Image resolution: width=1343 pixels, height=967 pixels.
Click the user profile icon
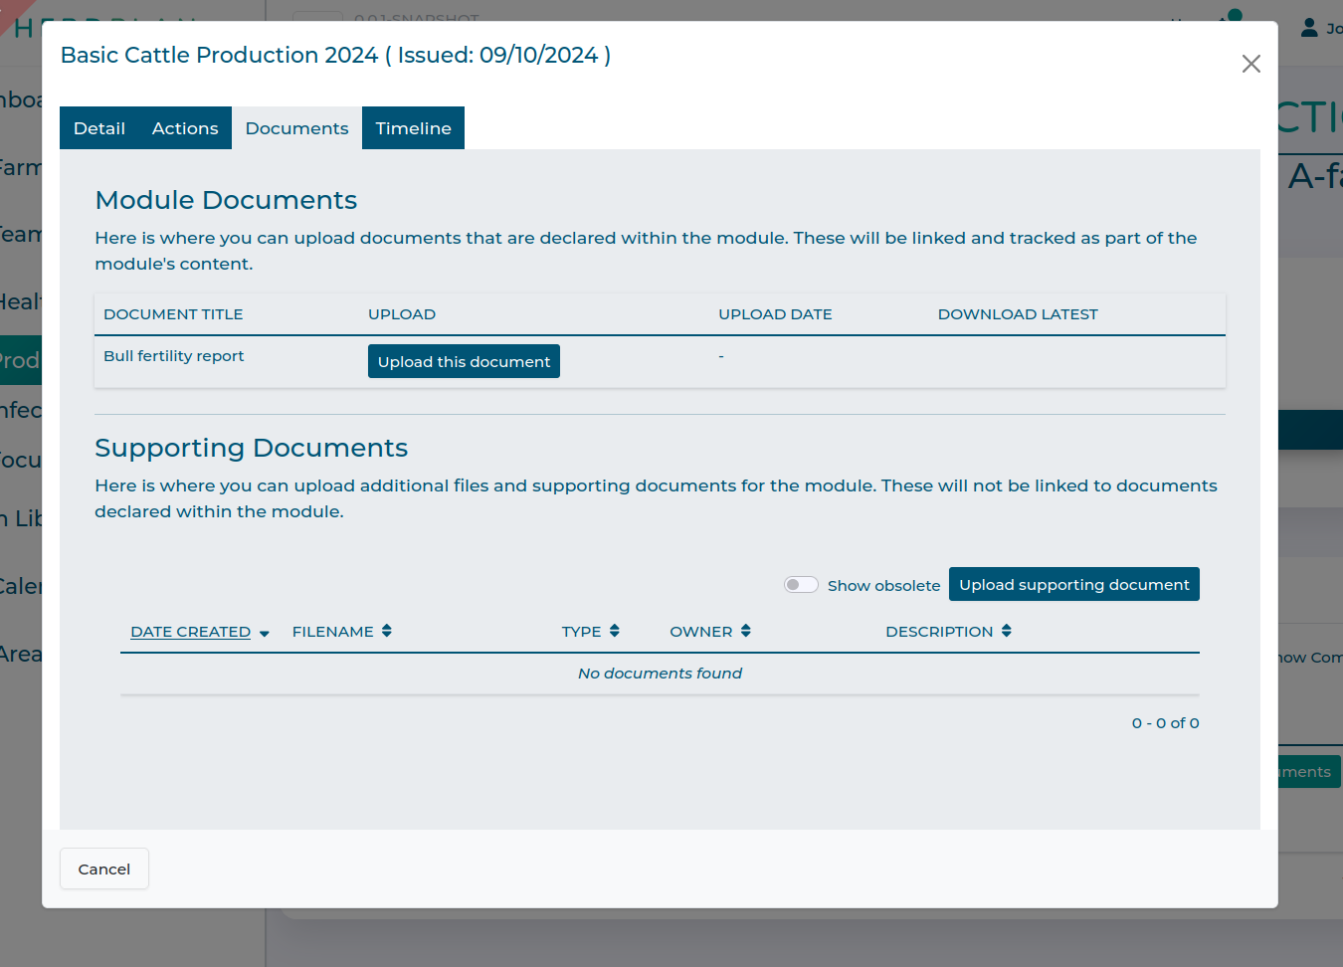coord(1309,28)
